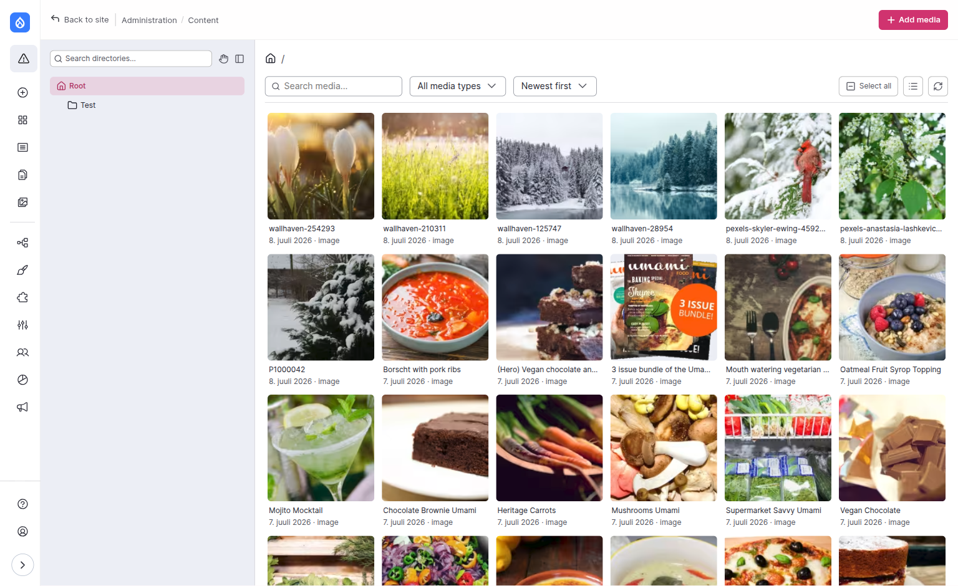The height and width of the screenshot is (586, 958).
Task: Click the Heritage Carrots title text
Action: (x=526, y=511)
